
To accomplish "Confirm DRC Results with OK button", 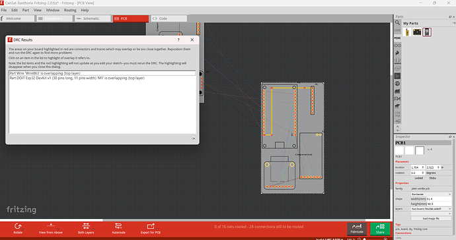I will click(194, 138).
